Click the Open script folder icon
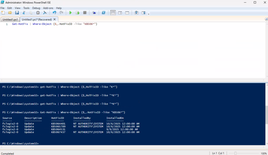268x155 pixels. point(10,13)
